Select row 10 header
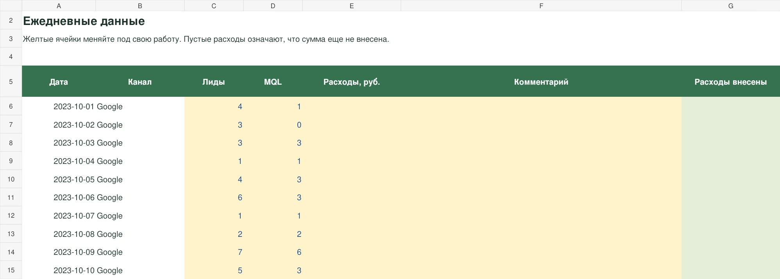Image resolution: width=780 pixels, height=279 pixels. click(11, 179)
